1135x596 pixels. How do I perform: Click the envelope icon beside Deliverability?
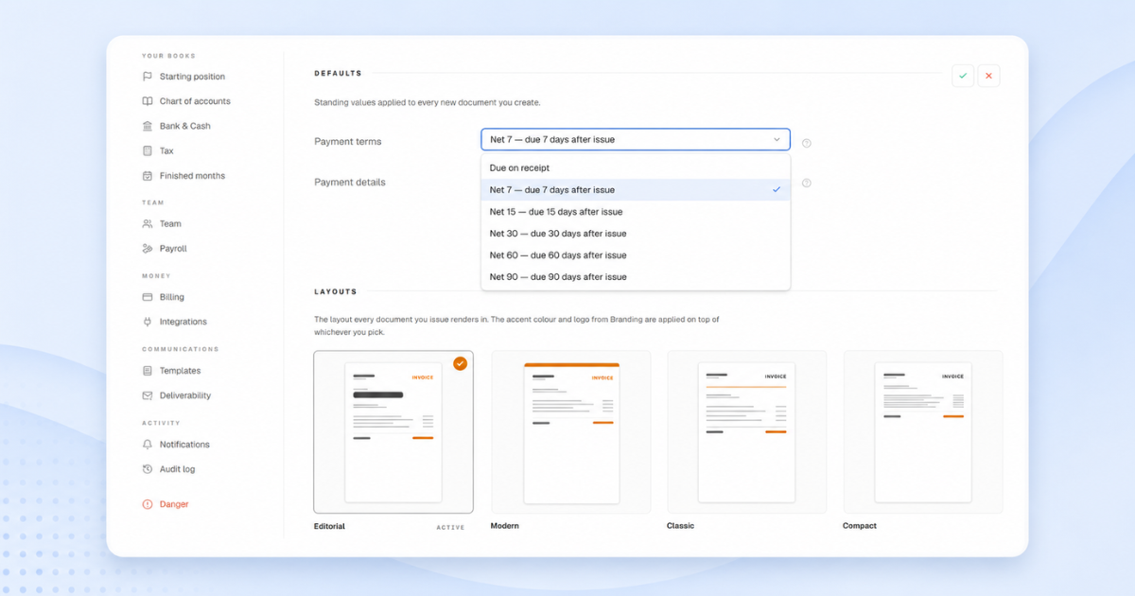click(x=147, y=395)
